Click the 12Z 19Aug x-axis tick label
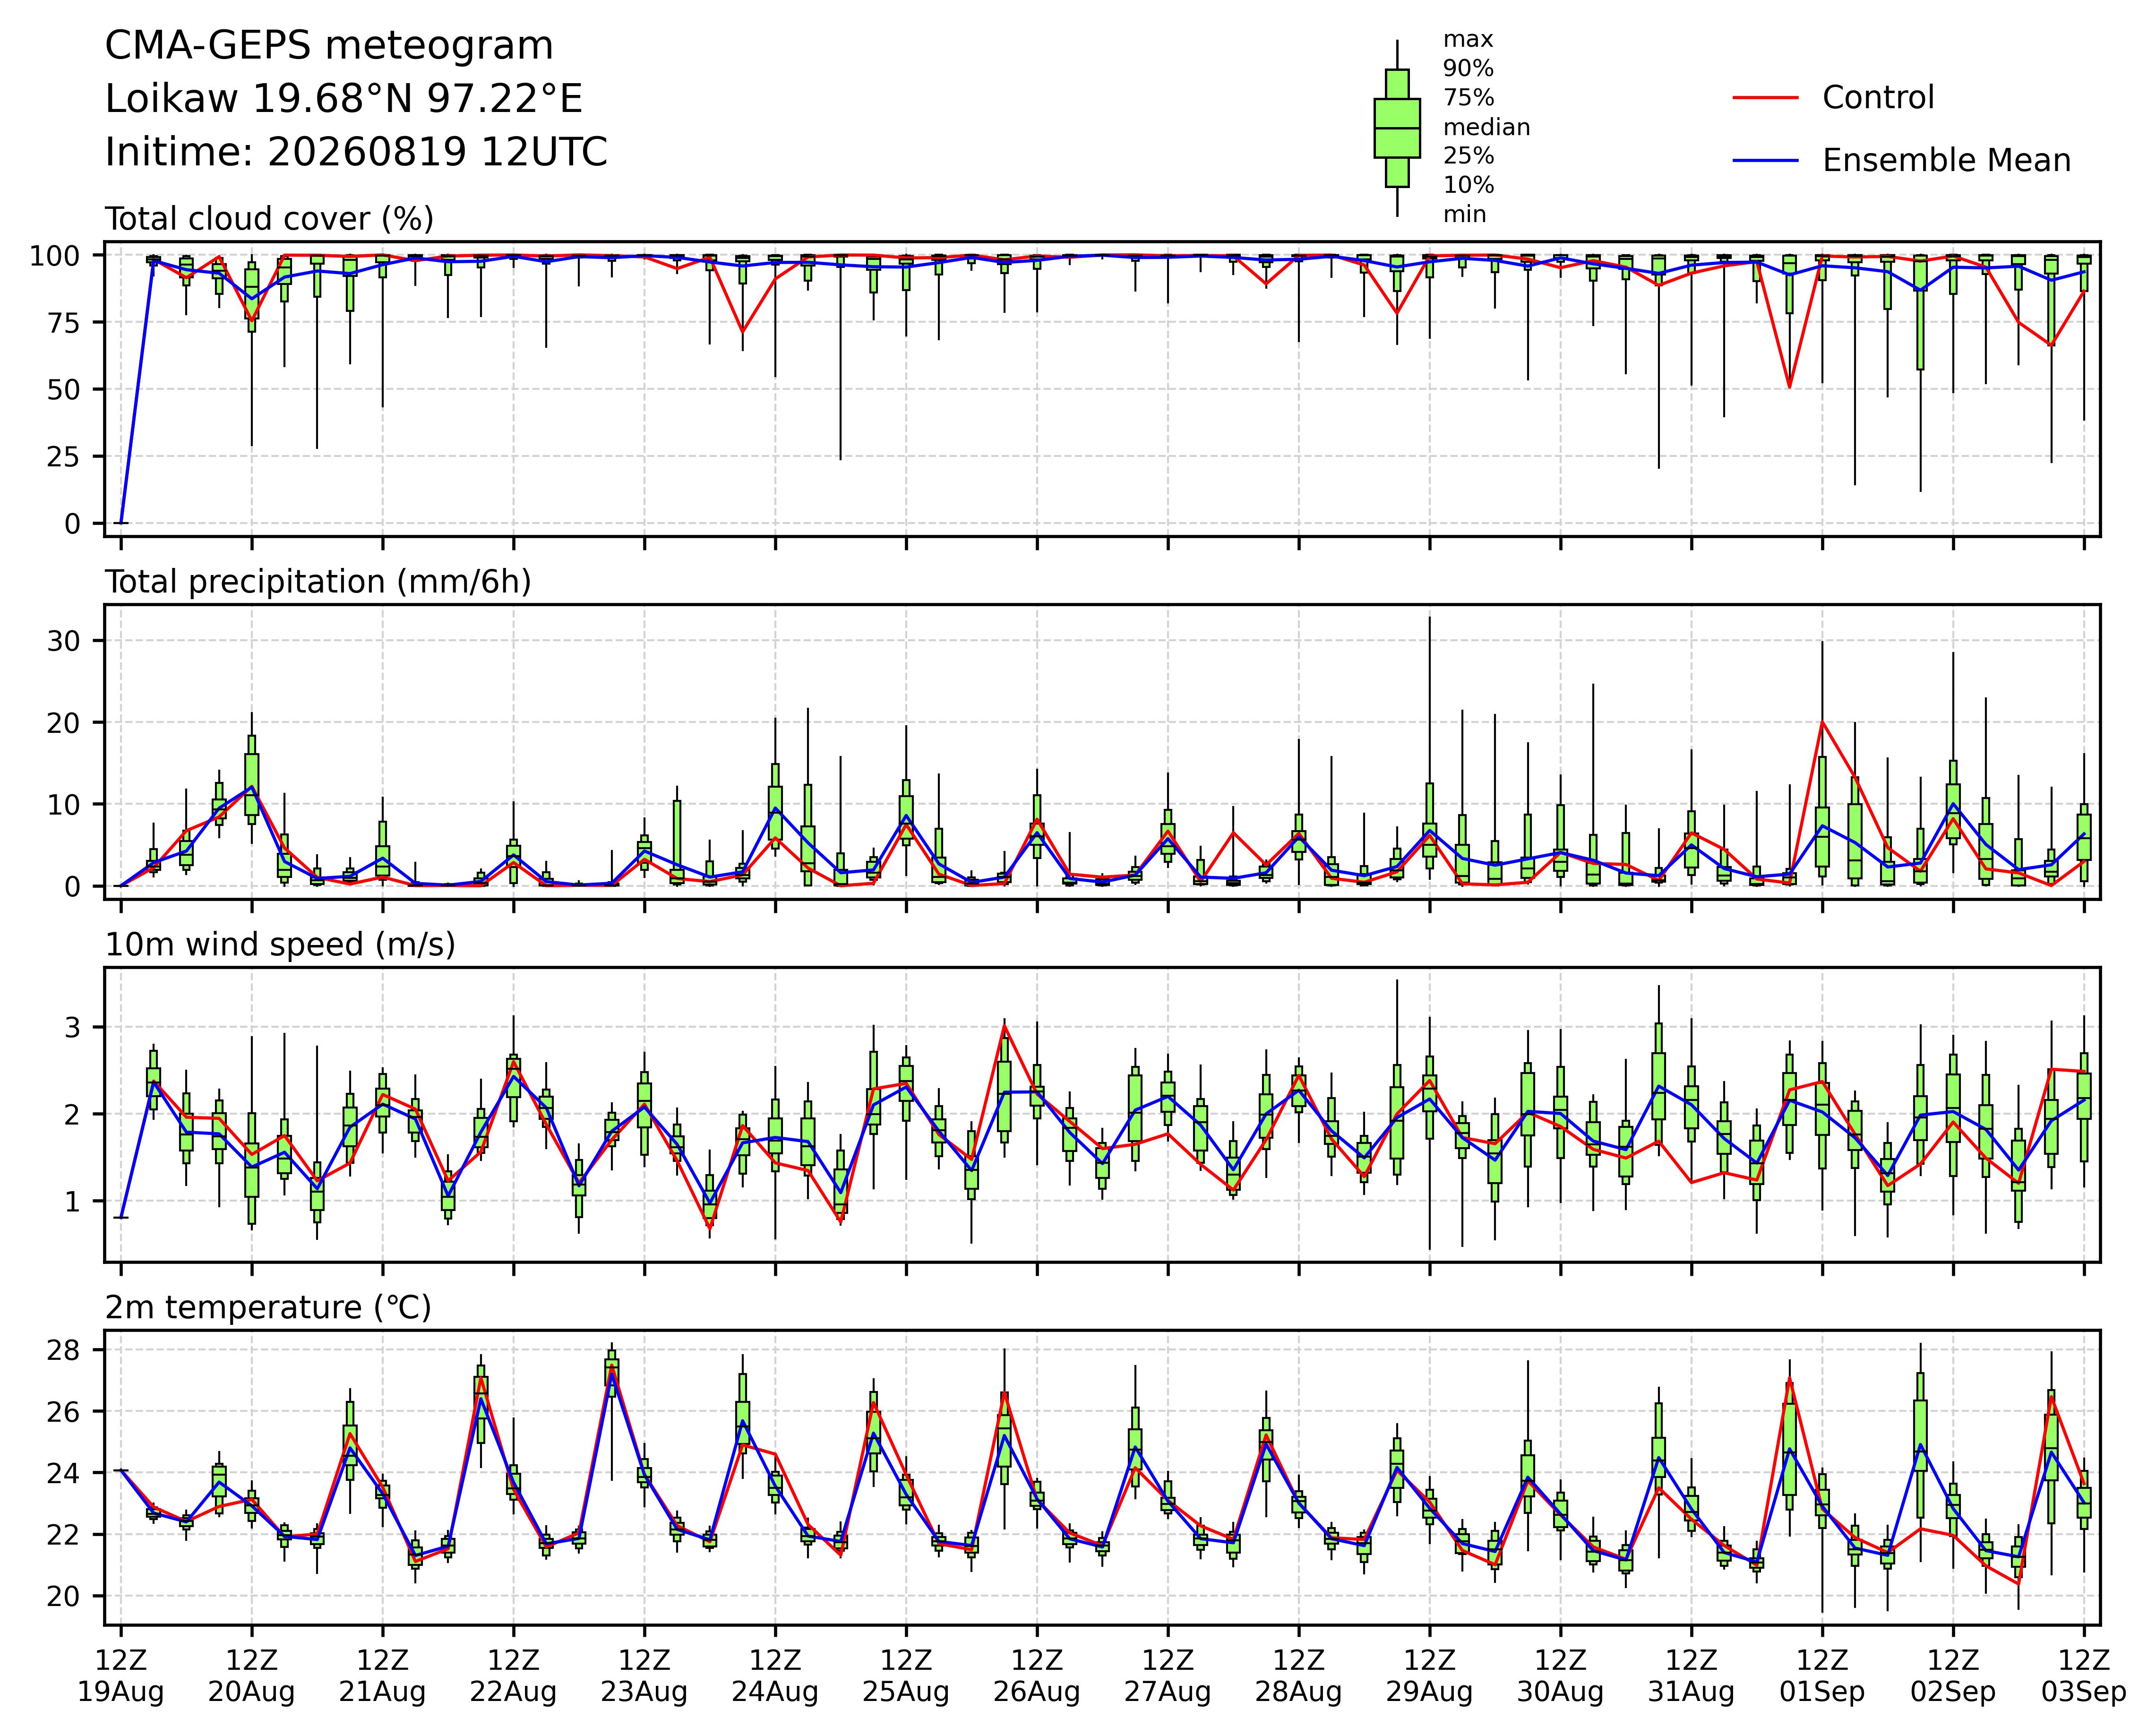The image size is (2156, 1735). click(121, 1677)
